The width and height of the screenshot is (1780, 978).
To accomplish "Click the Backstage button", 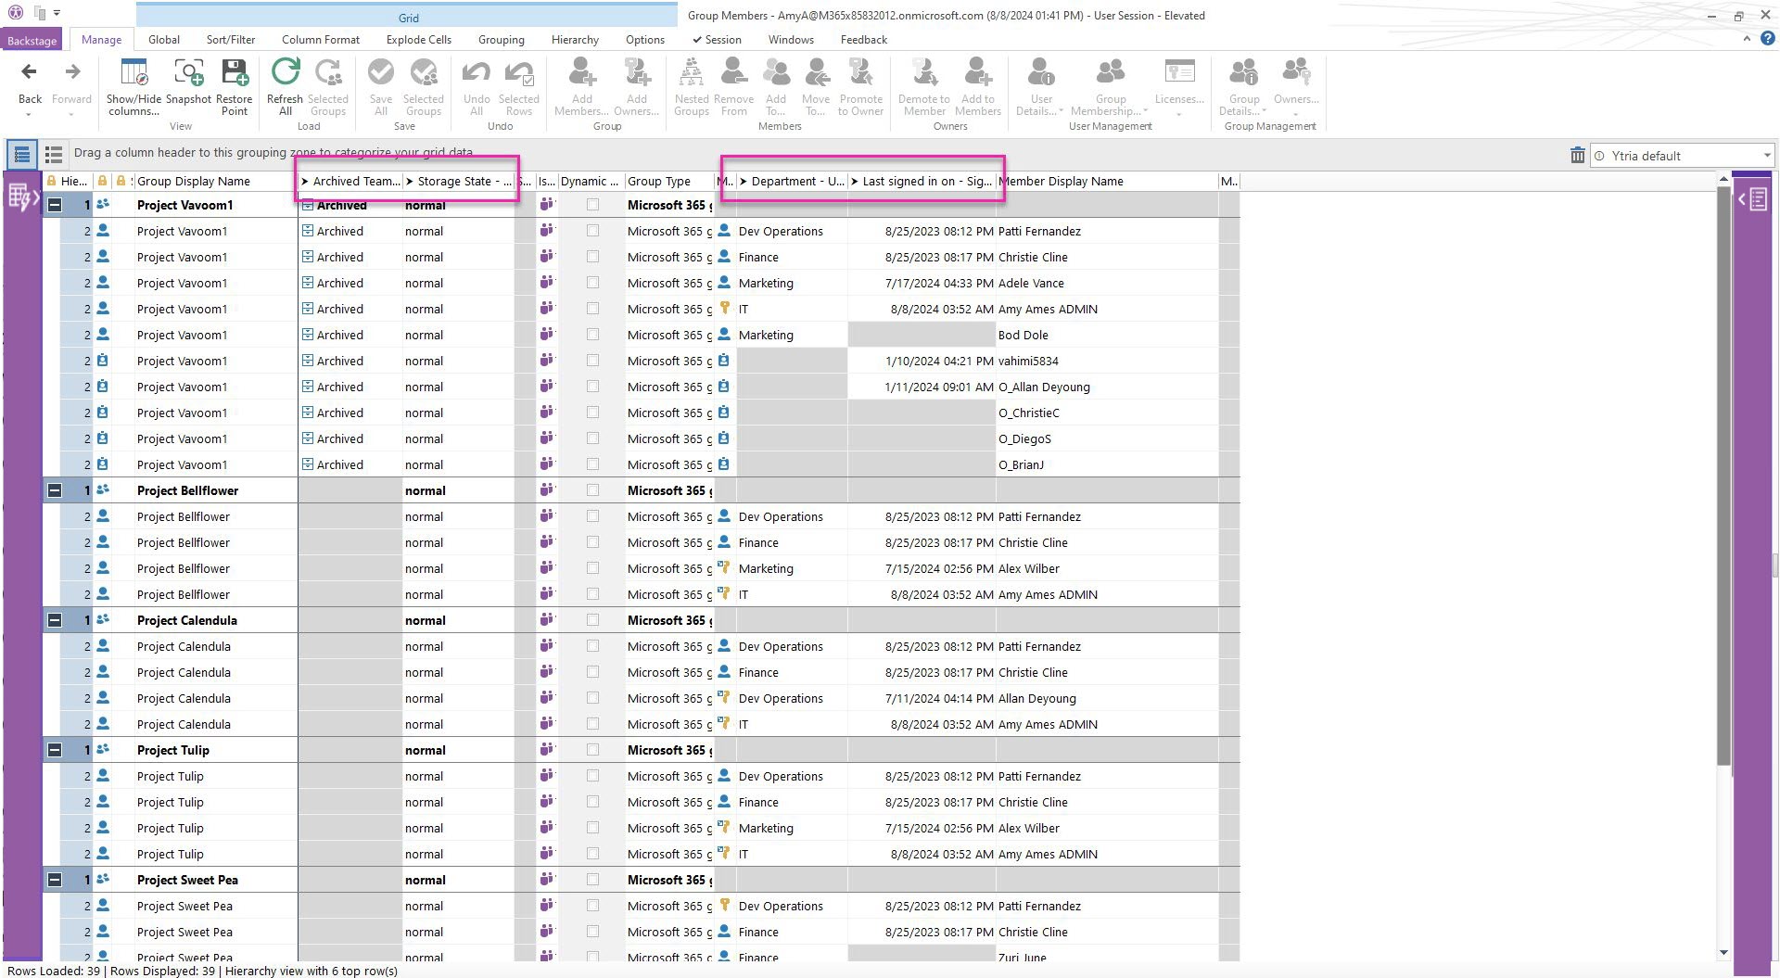I will (x=32, y=41).
